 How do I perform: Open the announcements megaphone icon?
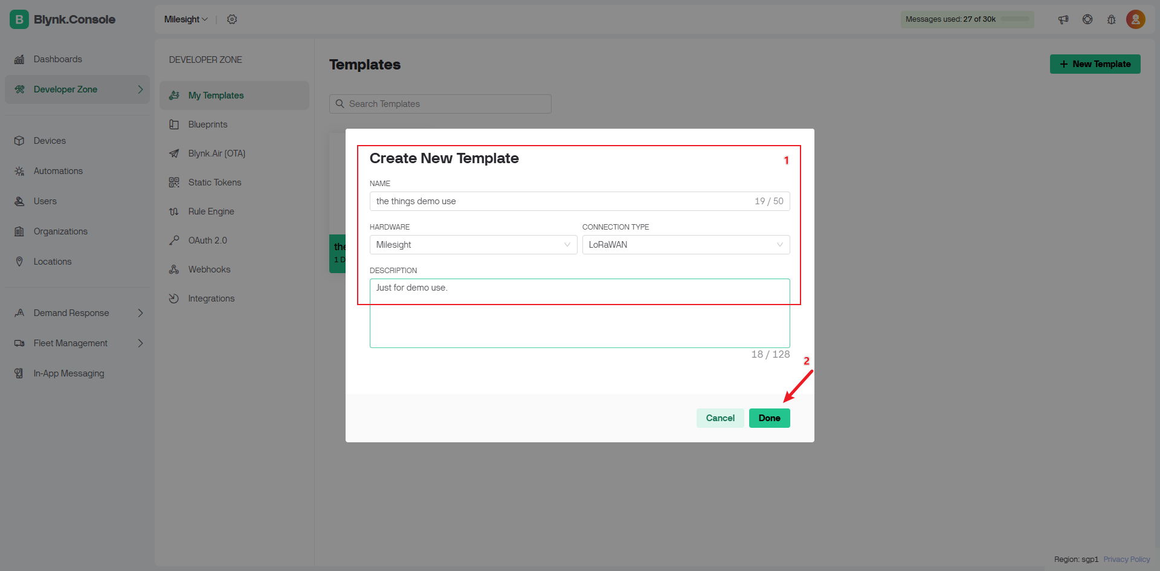pos(1063,19)
